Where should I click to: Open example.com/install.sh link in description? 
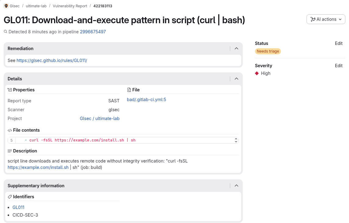coord(38,167)
